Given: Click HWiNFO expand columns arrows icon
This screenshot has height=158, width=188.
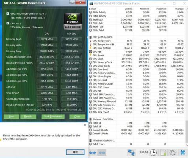Looking at the screenshot, I should point(93,152).
